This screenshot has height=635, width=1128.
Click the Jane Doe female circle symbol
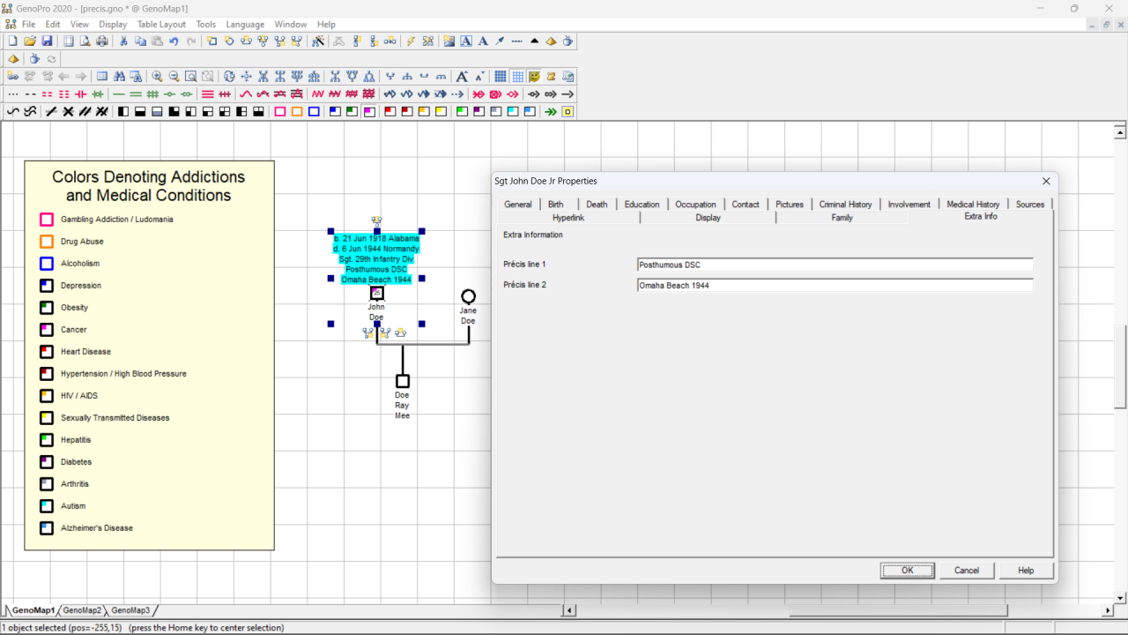coord(468,296)
